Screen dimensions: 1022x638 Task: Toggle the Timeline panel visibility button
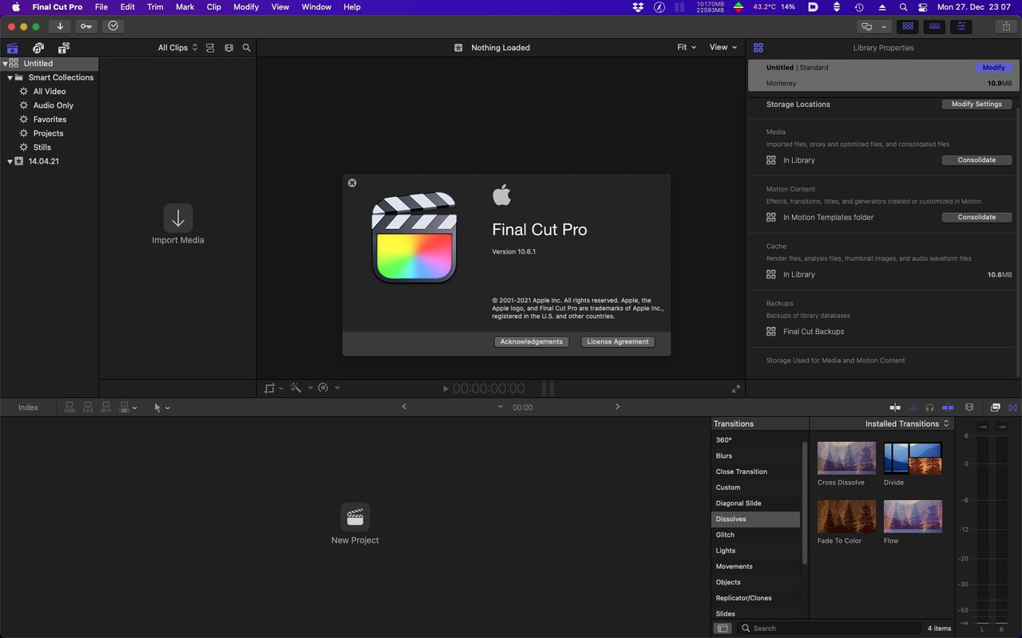tap(934, 26)
